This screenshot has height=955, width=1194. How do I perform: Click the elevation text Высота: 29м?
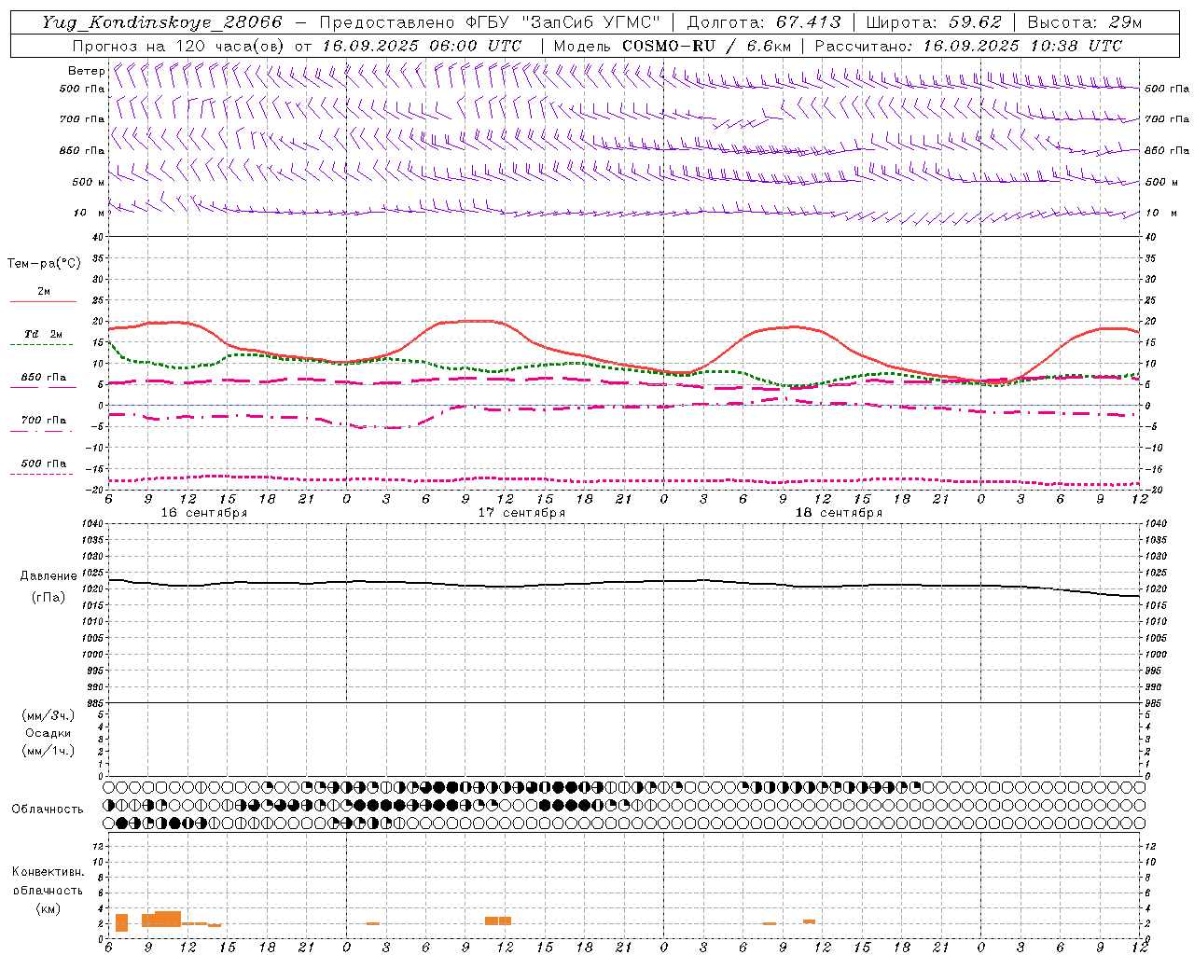coord(1084,22)
